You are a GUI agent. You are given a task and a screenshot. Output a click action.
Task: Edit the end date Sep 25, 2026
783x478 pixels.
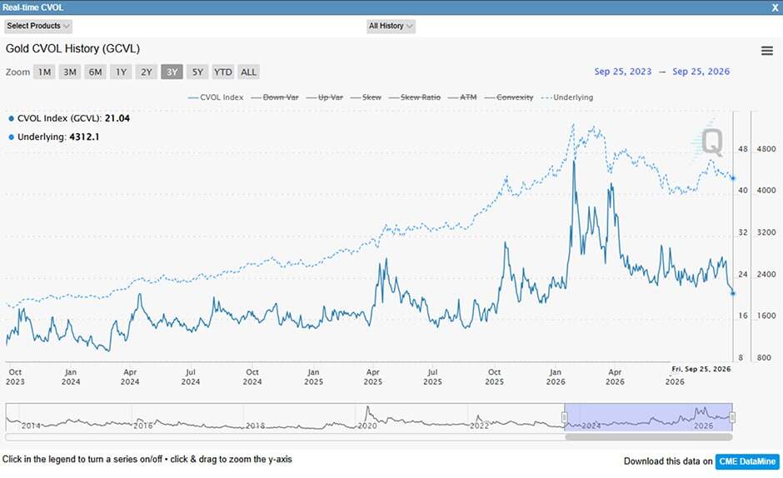coord(701,72)
